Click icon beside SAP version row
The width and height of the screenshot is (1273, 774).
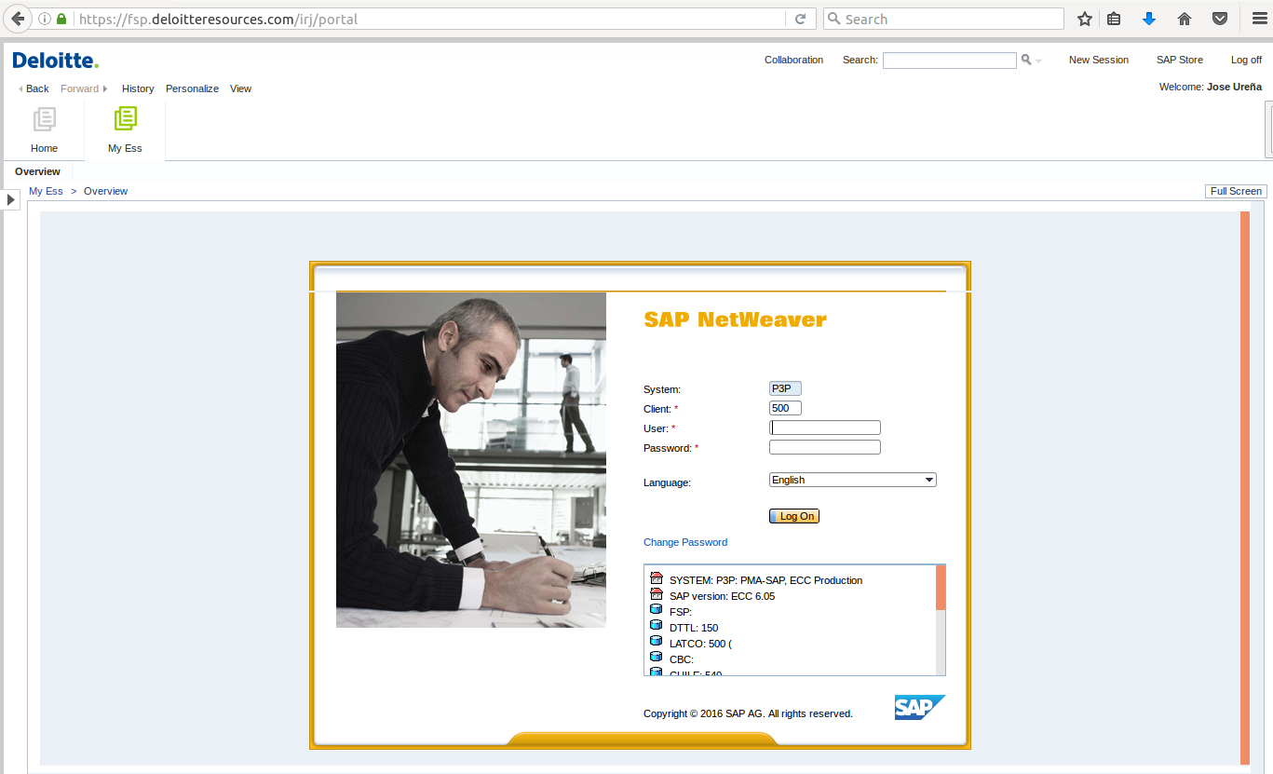tap(657, 595)
